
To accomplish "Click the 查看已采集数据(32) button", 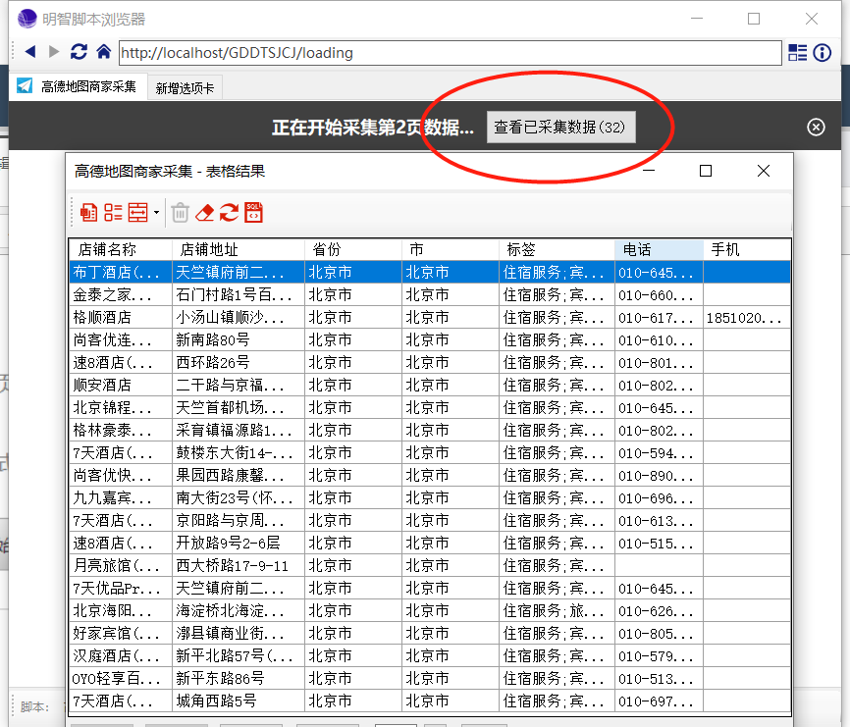I will pyautogui.click(x=561, y=128).
